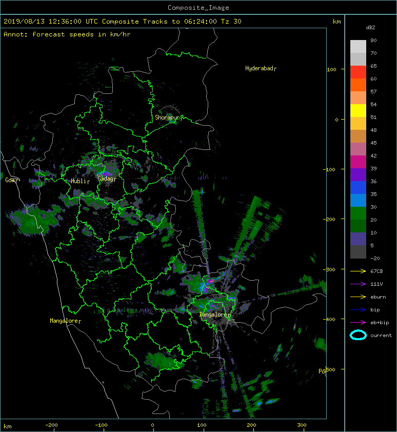The width and height of the screenshot is (397, 432).
Task: Click the -300 vertical axis tick label
Action: click(329, 269)
